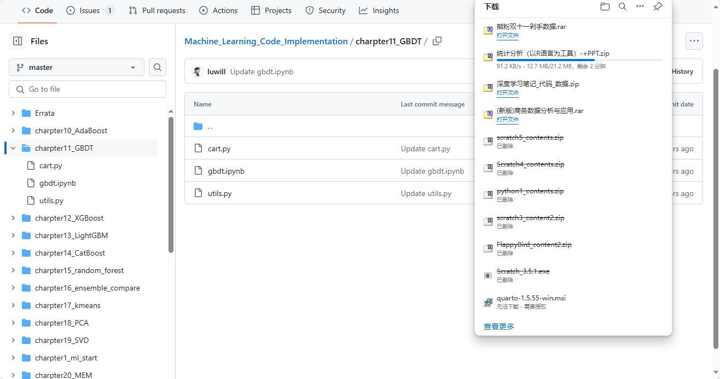
Task: Go to Projects tab
Action: click(x=271, y=10)
